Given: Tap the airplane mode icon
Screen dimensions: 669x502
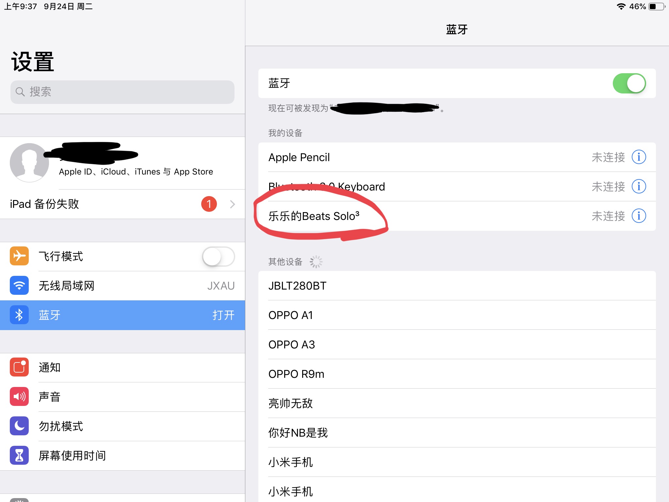Looking at the screenshot, I should pyautogui.click(x=19, y=256).
